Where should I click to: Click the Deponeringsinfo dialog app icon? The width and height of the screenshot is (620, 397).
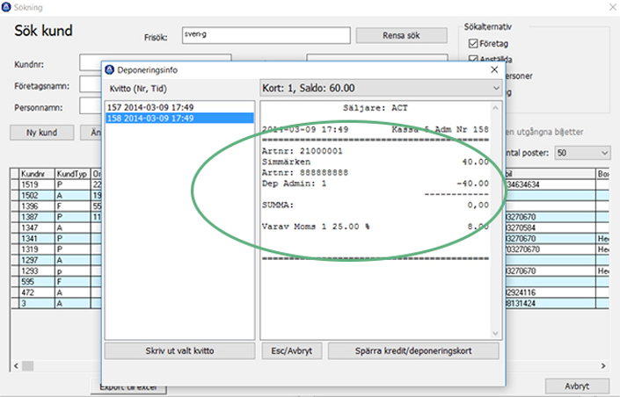coord(109,70)
